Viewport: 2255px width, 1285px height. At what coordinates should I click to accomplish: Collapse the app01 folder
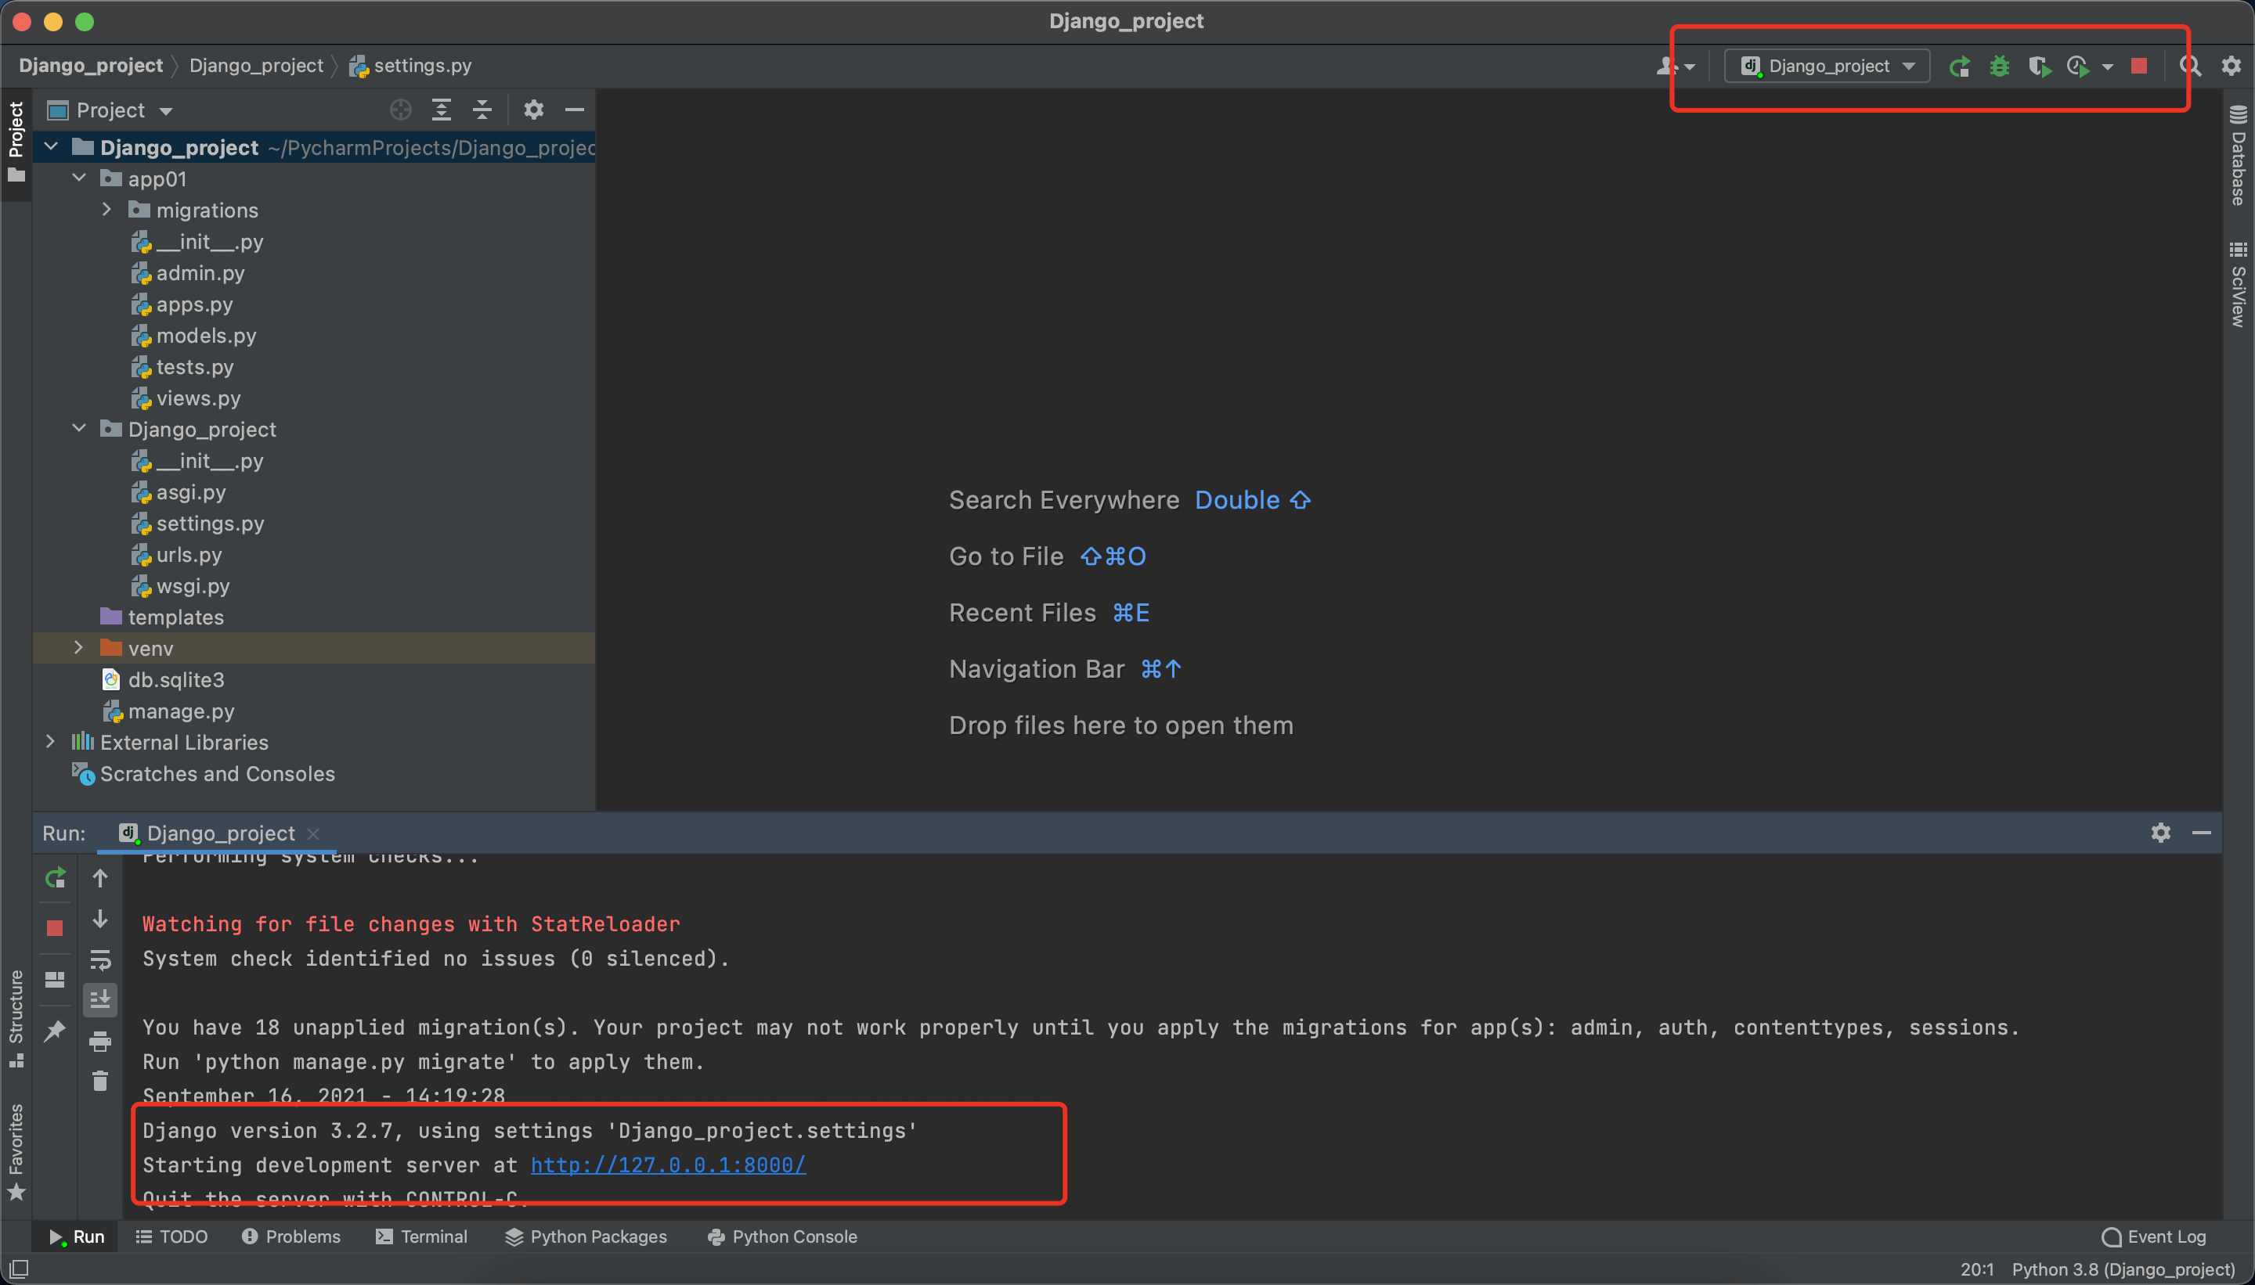tap(79, 178)
